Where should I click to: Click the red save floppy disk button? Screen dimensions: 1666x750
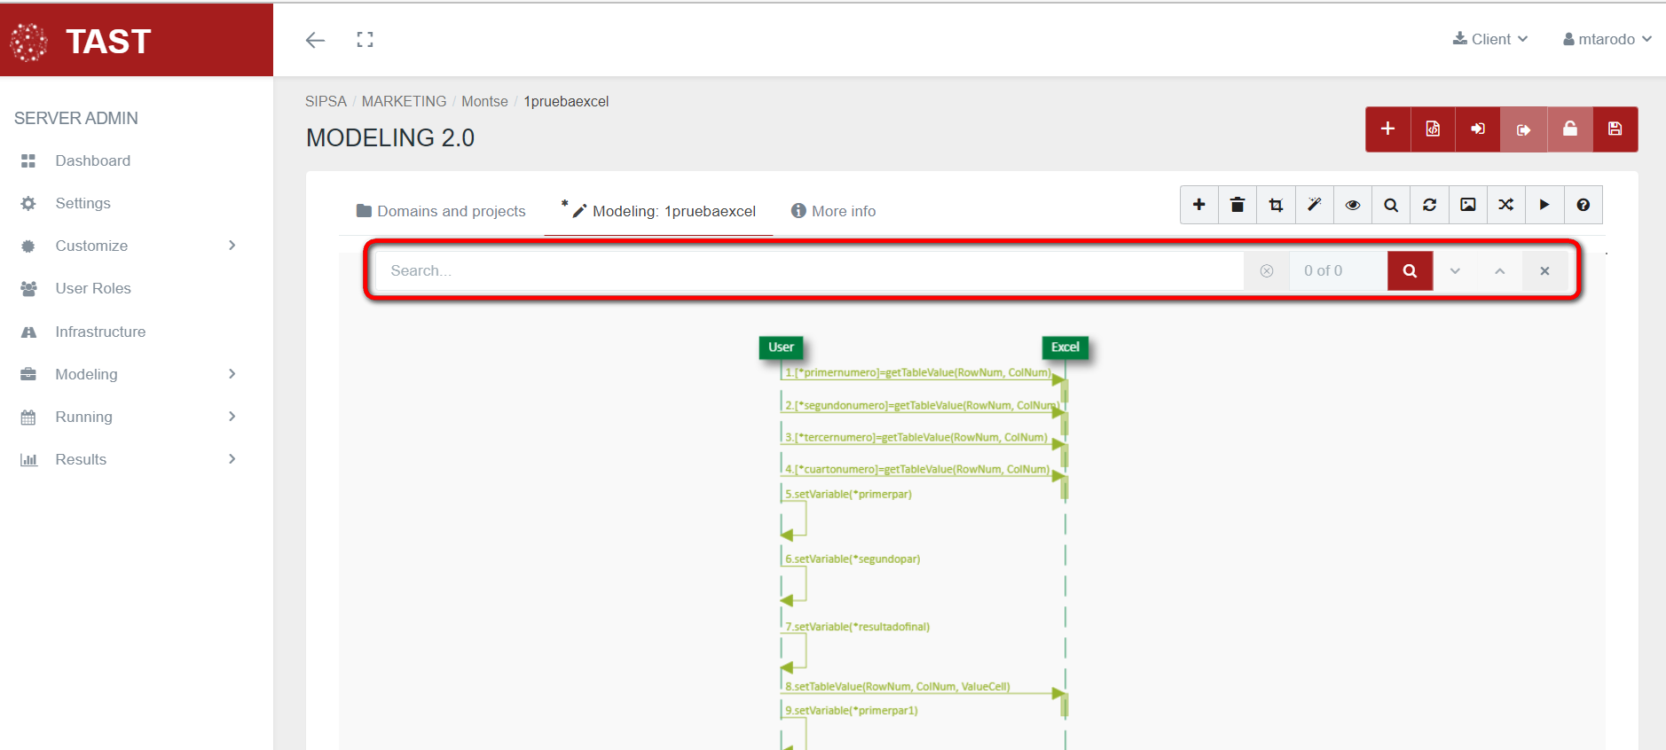pyautogui.click(x=1615, y=129)
